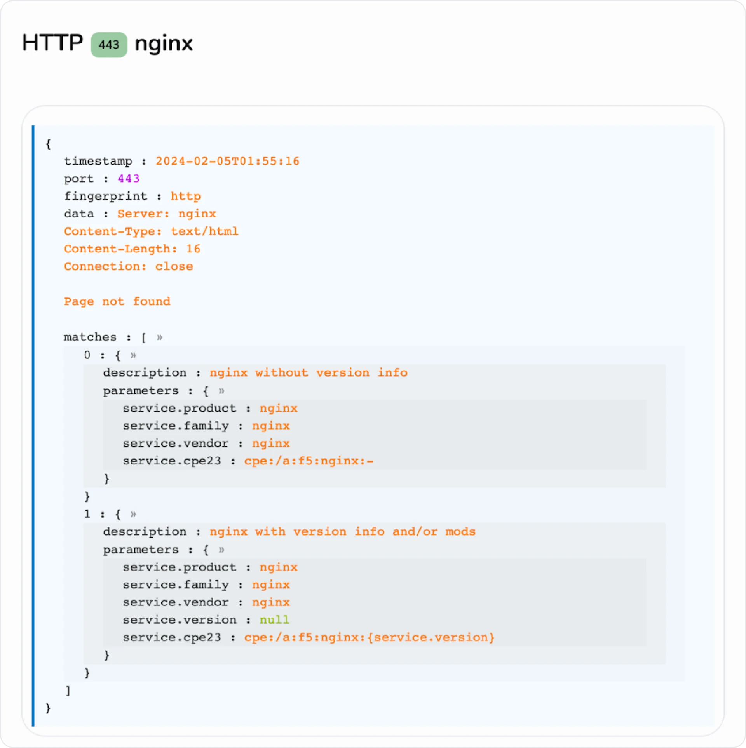Screen dimensions: 746x748
Task: Click service.vendor value in match 1
Action: pyautogui.click(x=271, y=603)
